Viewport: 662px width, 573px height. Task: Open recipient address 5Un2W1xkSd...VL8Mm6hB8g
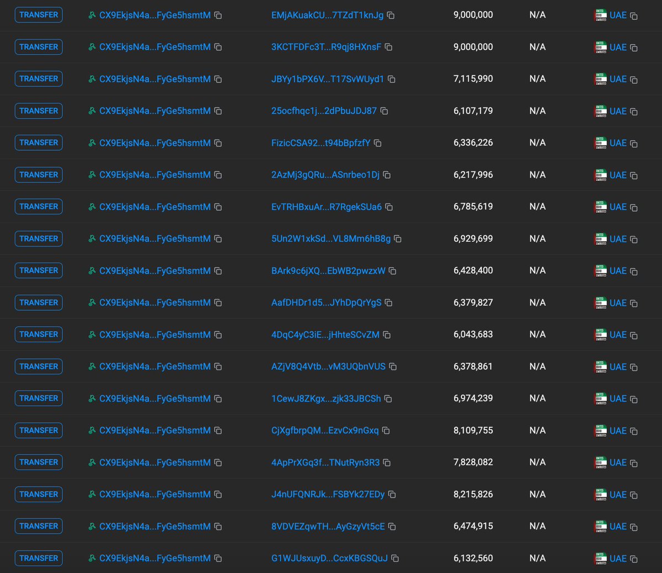(331, 239)
